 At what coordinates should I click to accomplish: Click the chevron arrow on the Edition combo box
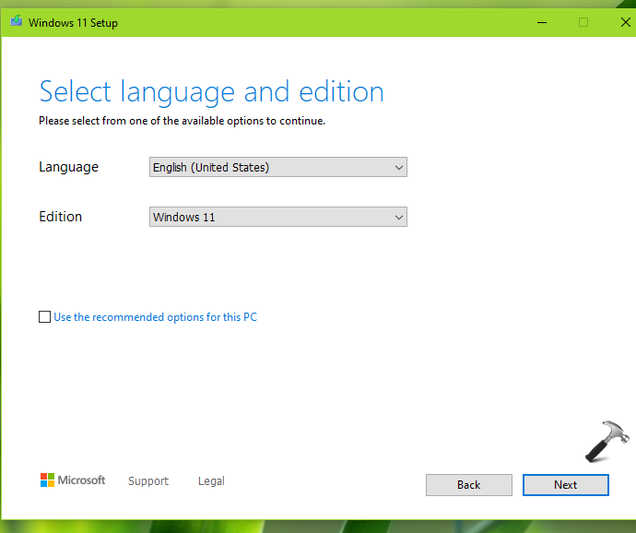[x=398, y=218]
